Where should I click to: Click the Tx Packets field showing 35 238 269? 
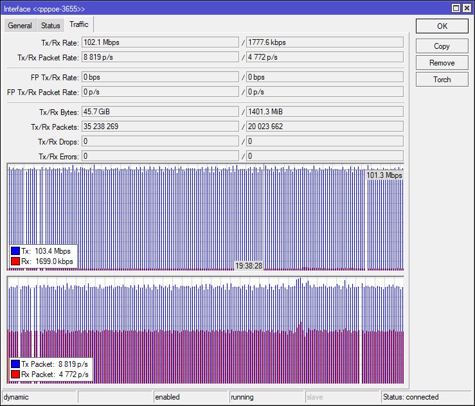point(160,127)
